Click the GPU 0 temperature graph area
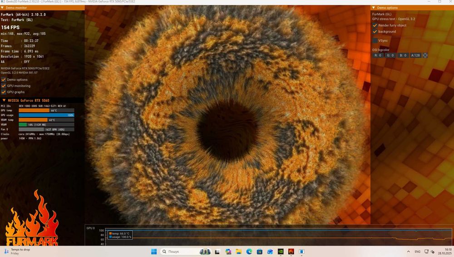 278,237
